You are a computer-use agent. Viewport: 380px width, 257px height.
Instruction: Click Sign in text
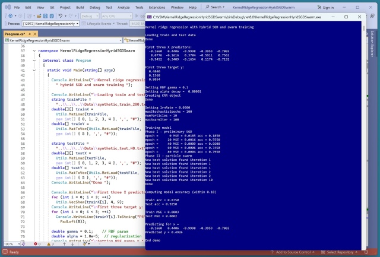click(328, 8)
